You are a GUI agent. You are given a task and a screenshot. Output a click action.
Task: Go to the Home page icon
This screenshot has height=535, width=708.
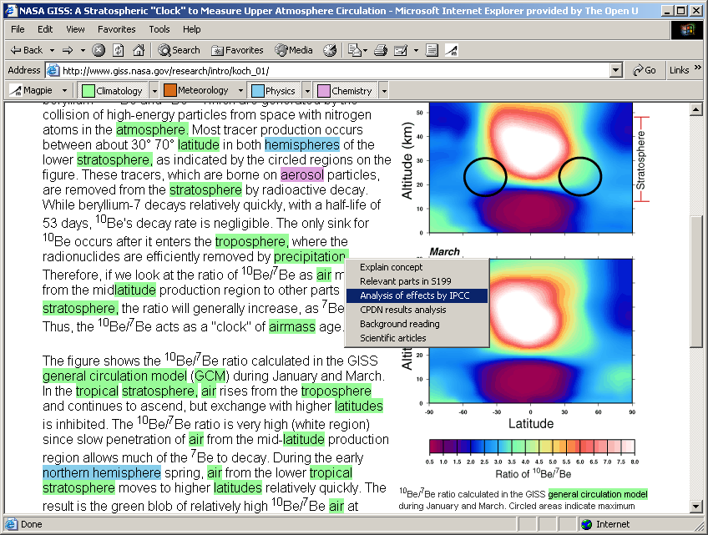coord(137,50)
